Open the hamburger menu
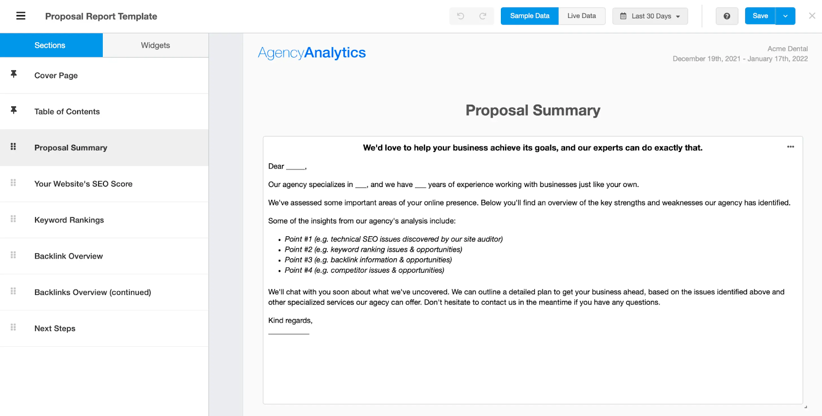The height and width of the screenshot is (416, 822). [21, 16]
